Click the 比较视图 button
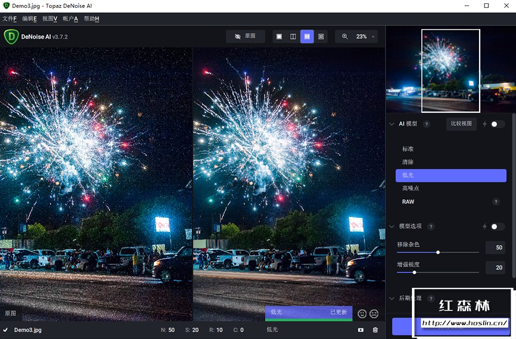Screen dimensions: 516x339 pyautogui.click(x=461, y=124)
